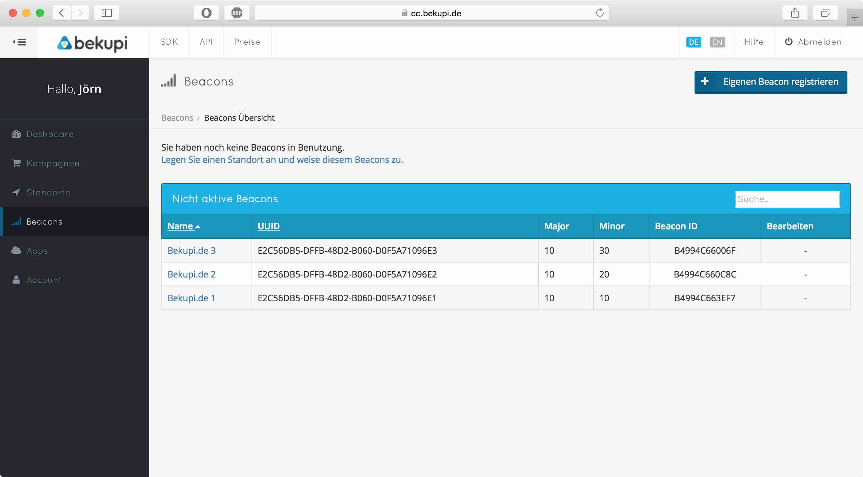This screenshot has width=863, height=477.
Task: Switch language to EN
Action: [x=717, y=42]
